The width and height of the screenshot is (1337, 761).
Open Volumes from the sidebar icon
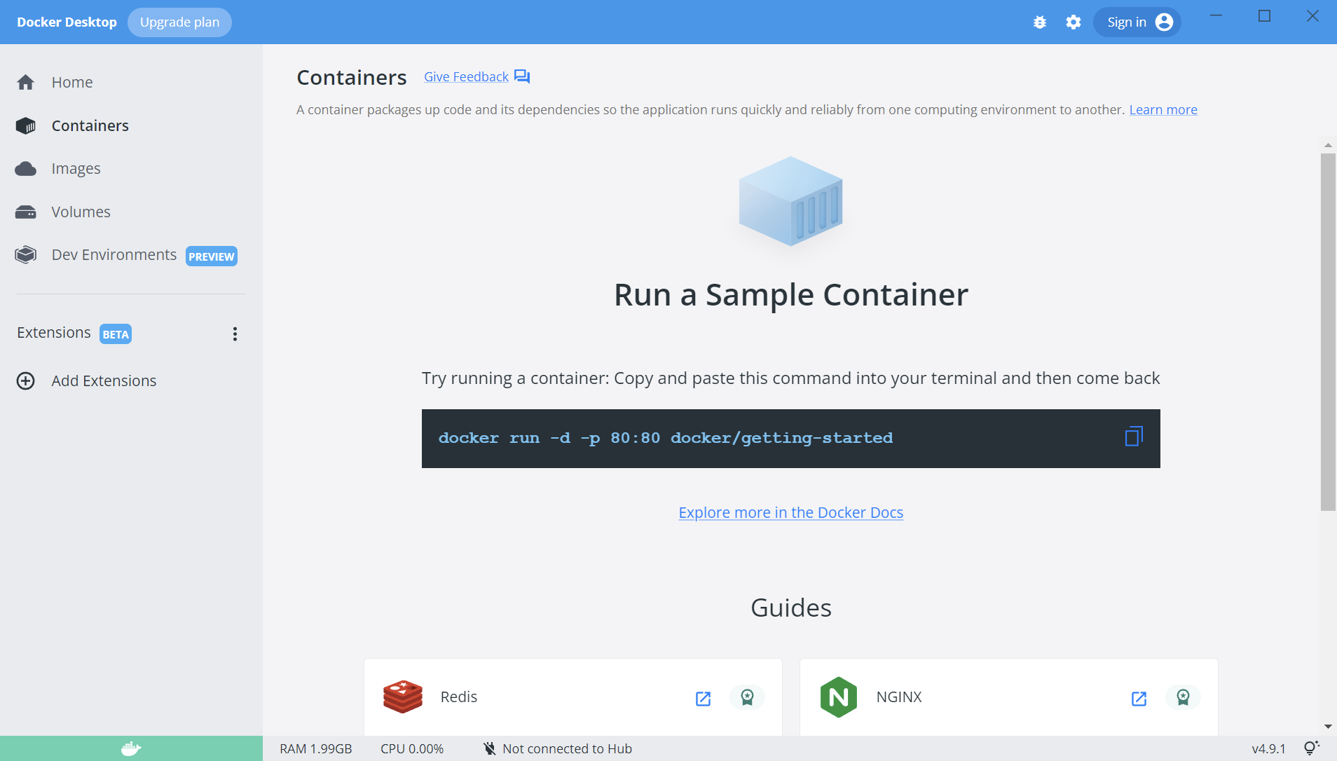click(x=25, y=211)
